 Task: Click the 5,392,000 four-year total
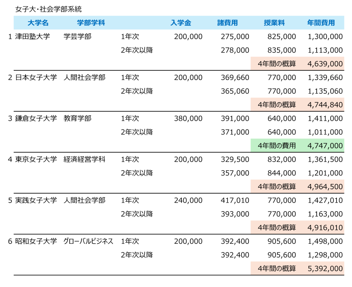pyautogui.click(x=325, y=268)
